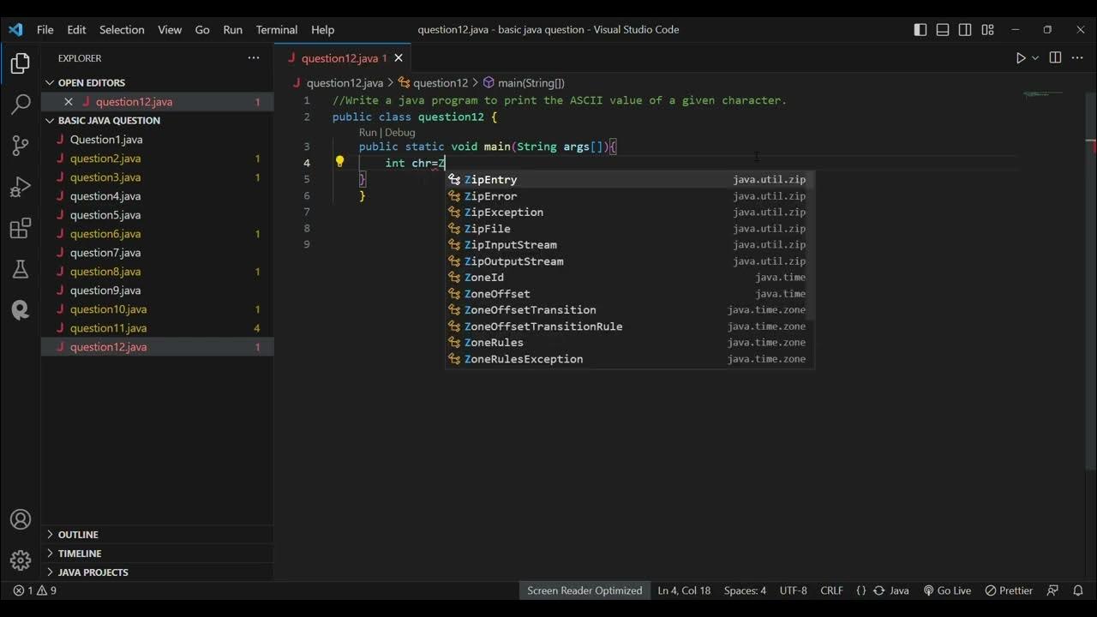
Task: Open the Search view in activity bar
Action: tap(21, 105)
